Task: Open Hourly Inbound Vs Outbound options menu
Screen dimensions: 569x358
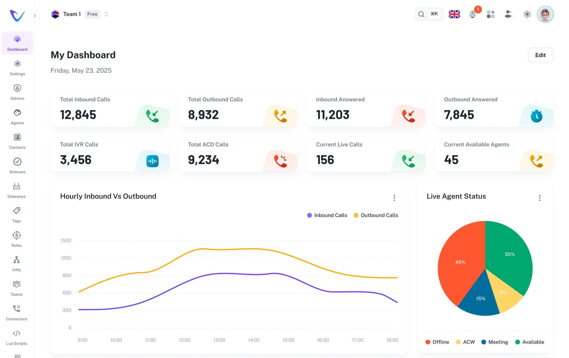Action: [x=394, y=198]
